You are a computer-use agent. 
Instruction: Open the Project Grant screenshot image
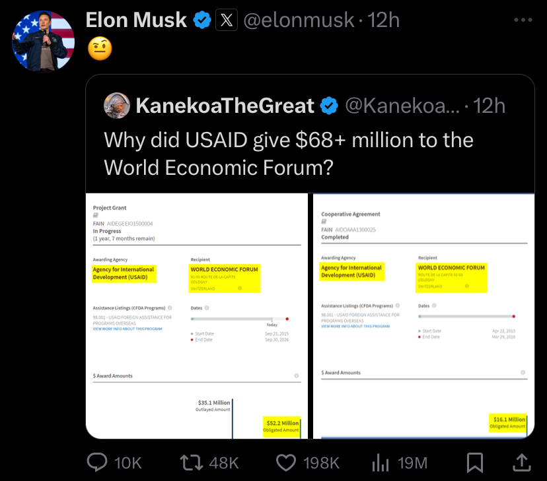coord(197,316)
